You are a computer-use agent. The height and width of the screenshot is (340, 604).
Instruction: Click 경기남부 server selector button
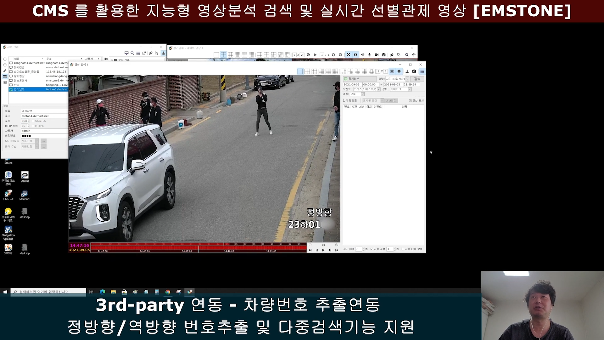(360, 79)
